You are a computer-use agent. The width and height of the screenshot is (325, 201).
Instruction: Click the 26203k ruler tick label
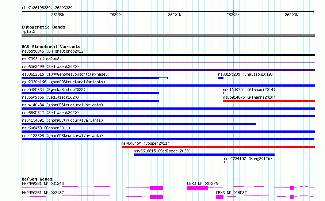(x=291, y=15)
